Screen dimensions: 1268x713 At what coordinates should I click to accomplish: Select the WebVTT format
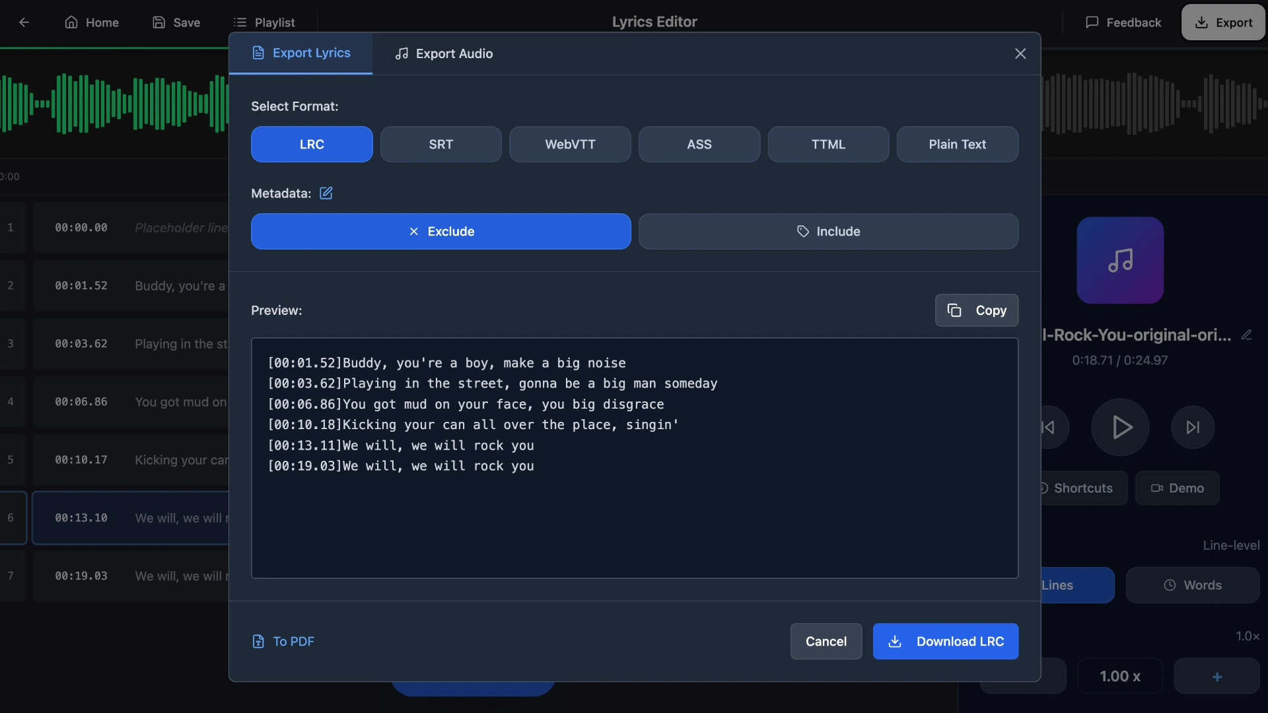(x=570, y=144)
